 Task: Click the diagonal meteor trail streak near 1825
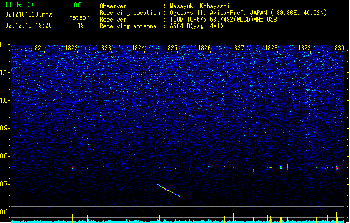click(168, 190)
